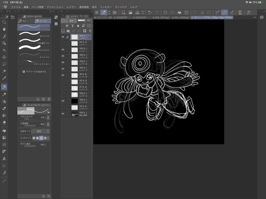Show the hidden レイヤー3 layer

pyautogui.click(x=63, y=88)
